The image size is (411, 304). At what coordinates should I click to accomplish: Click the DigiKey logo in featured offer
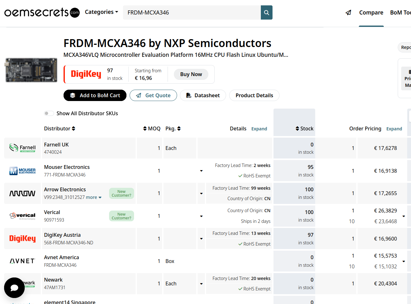point(86,74)
